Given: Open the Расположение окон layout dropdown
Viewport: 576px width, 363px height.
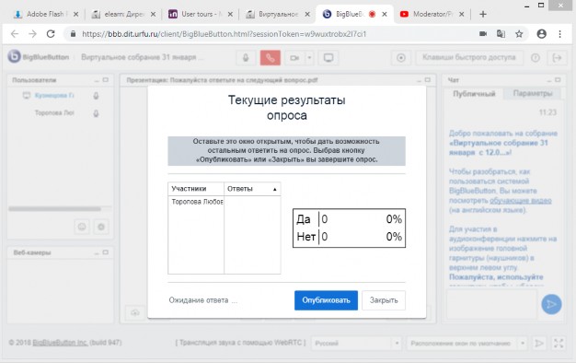Looking at the screenshot, I should [467, 343].
